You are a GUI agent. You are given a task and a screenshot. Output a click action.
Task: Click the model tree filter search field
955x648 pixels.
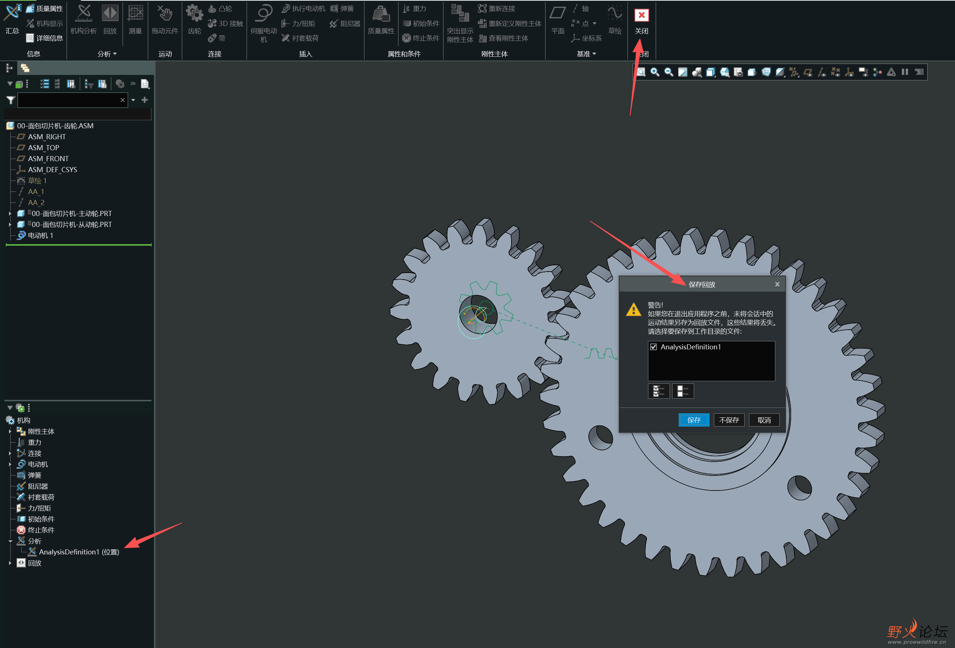[69, 100]
